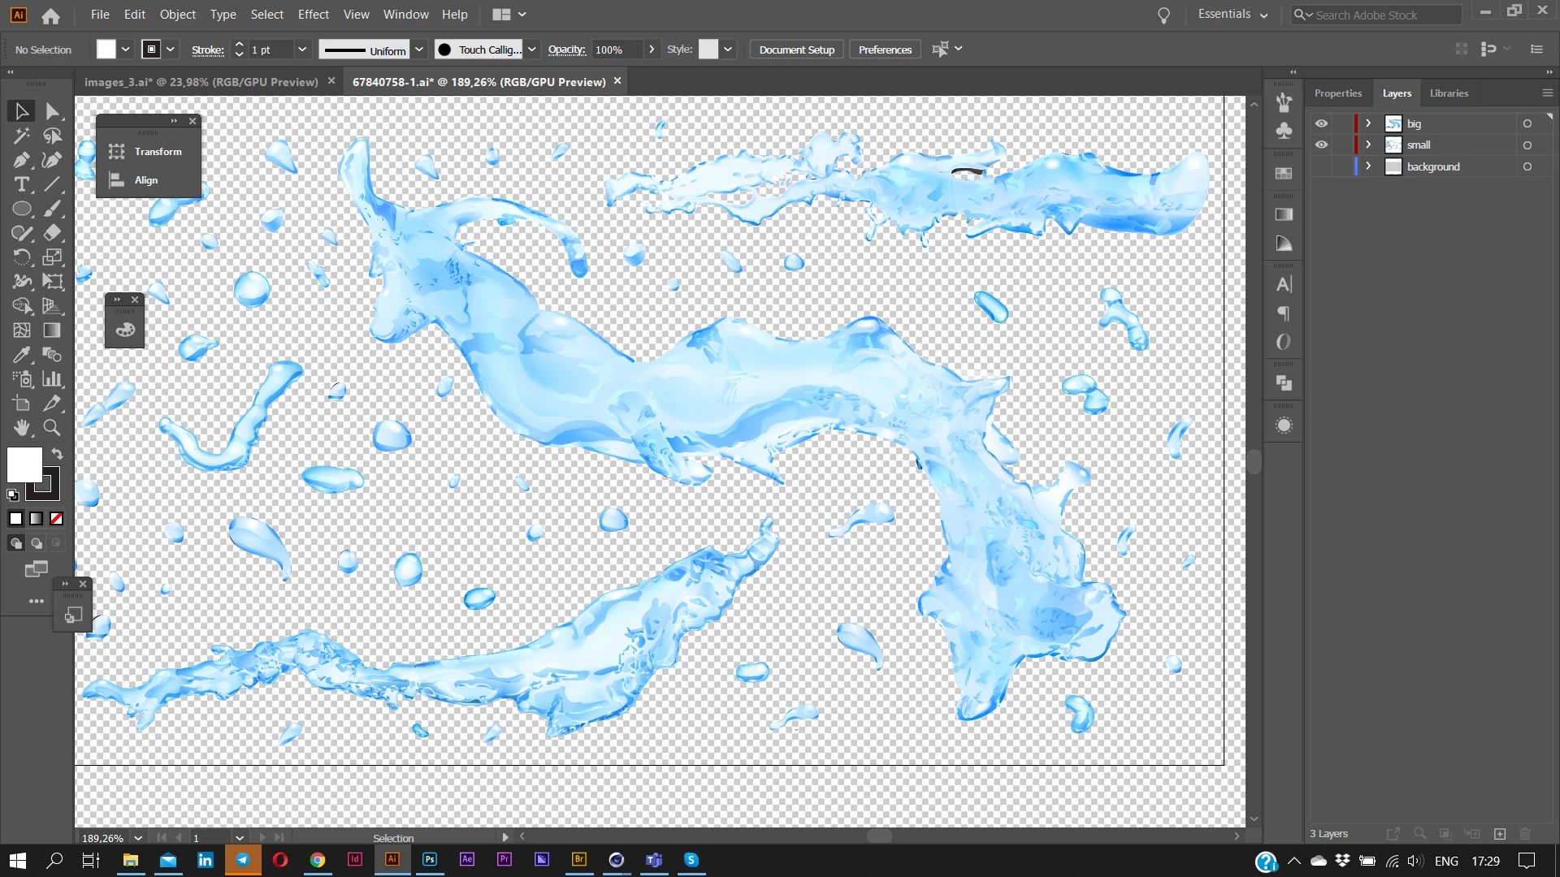Click the Document Setup button
This screenshot has width=1560, height=877.
(x=796, y=50)
